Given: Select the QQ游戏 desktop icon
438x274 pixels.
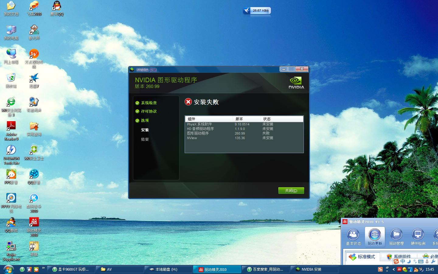Looking at the screenshot, I should pyautogui.click(x=11, y=225).
